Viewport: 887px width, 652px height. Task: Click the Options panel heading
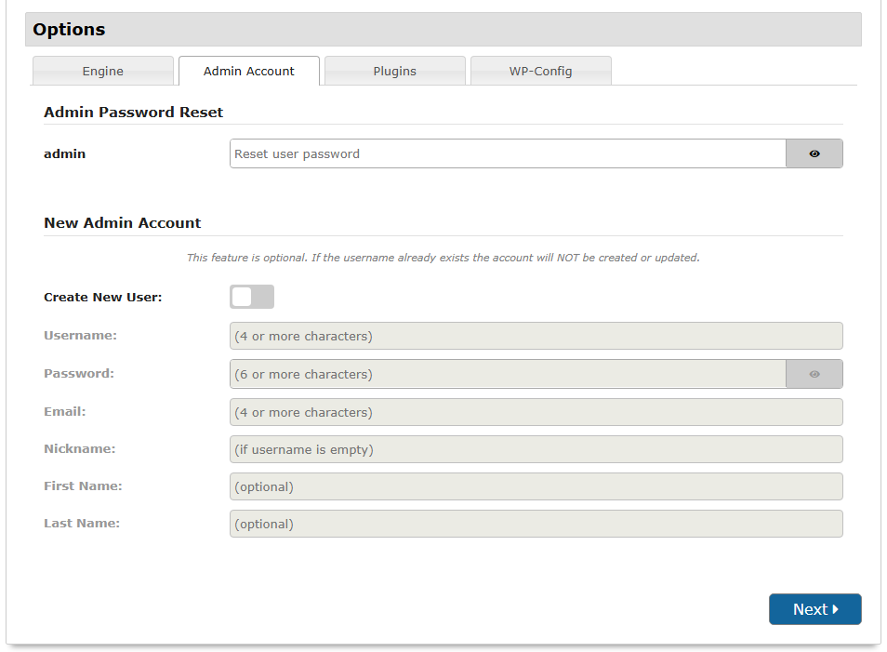pos(69,30)
